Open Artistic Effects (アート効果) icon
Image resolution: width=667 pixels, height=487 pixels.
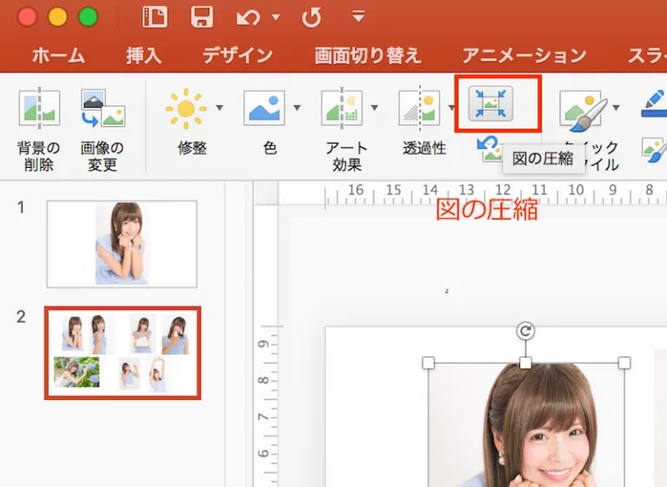click(x=341, y=108)
